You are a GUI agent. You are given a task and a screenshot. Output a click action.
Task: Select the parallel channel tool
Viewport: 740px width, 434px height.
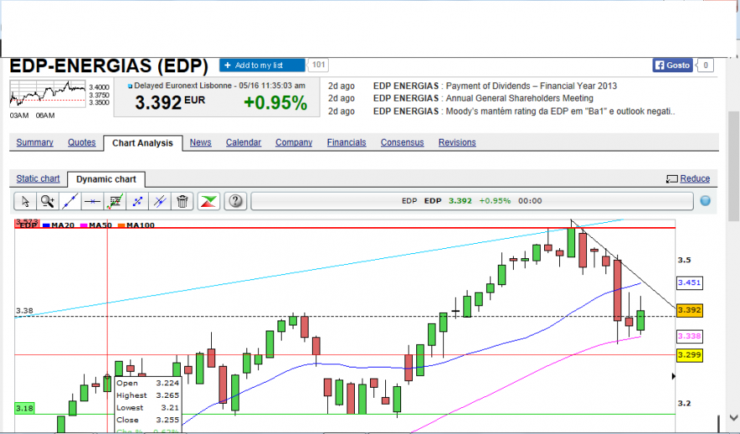click(x=160, y=201)
